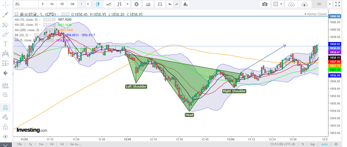Toggle the log scale button
This screenshot has width=347, height=147.
[313, 144]
